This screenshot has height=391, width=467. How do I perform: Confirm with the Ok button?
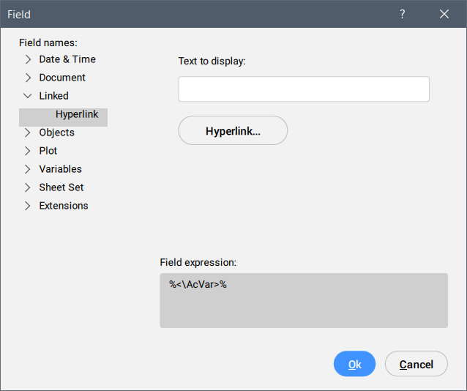354,364
